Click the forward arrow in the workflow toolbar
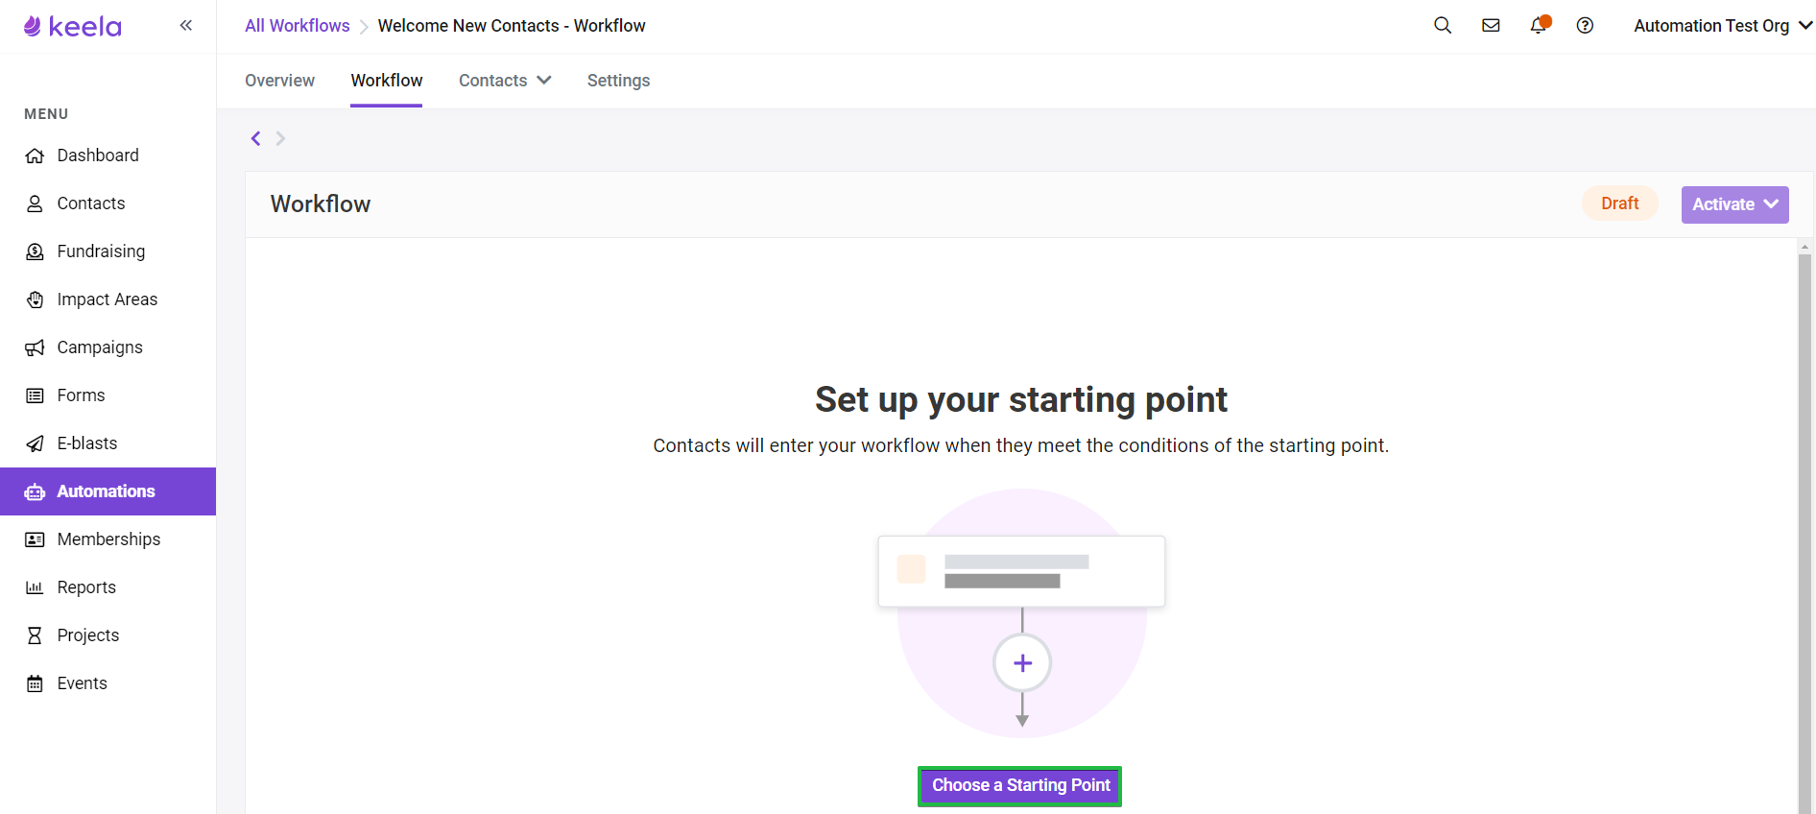Viewport: 1816px width, 814px height. click(x=280, y=138)
